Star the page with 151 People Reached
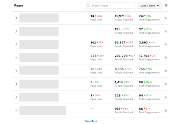Screen dimensions: 175x124 pos(166,31)
